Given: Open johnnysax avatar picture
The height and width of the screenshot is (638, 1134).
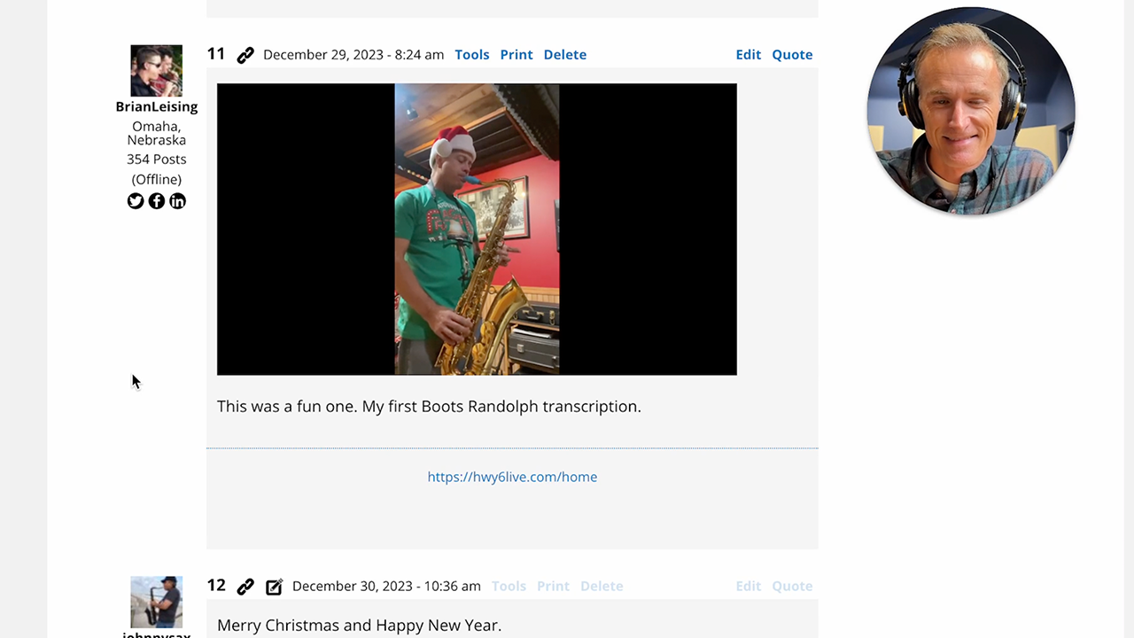Looking at the screenshot, I should pos(157,603).
